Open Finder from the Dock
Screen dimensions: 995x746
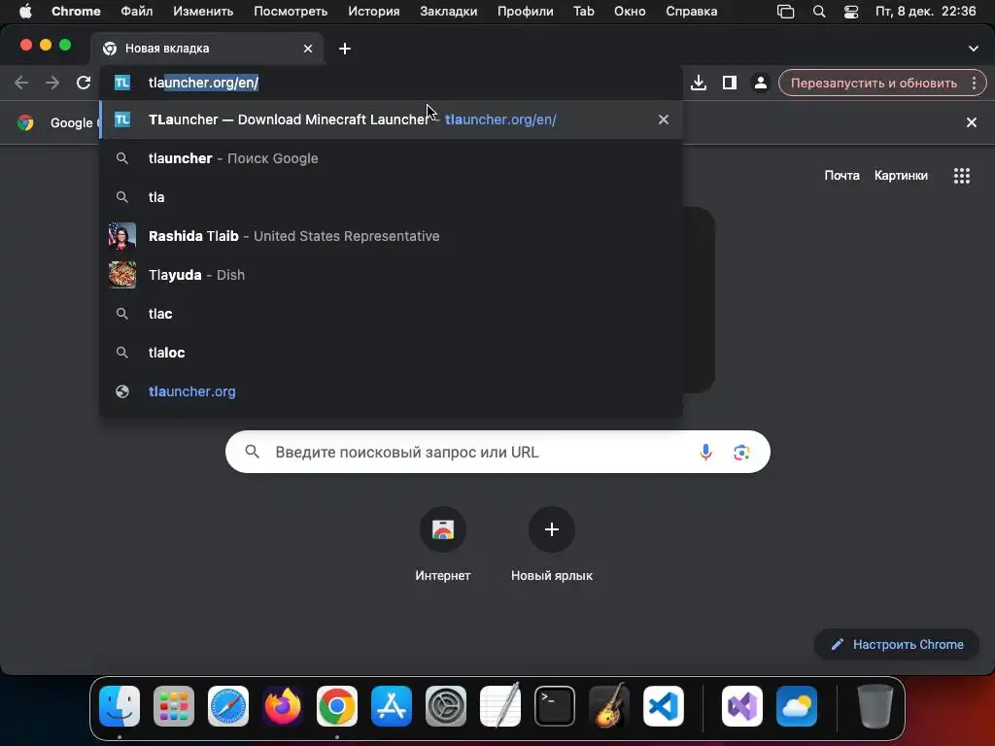click(x=120, y=706)
